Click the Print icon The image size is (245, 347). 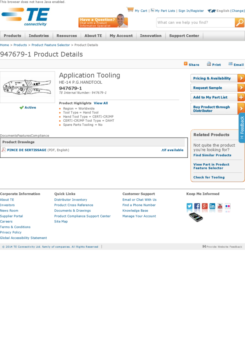209,64
